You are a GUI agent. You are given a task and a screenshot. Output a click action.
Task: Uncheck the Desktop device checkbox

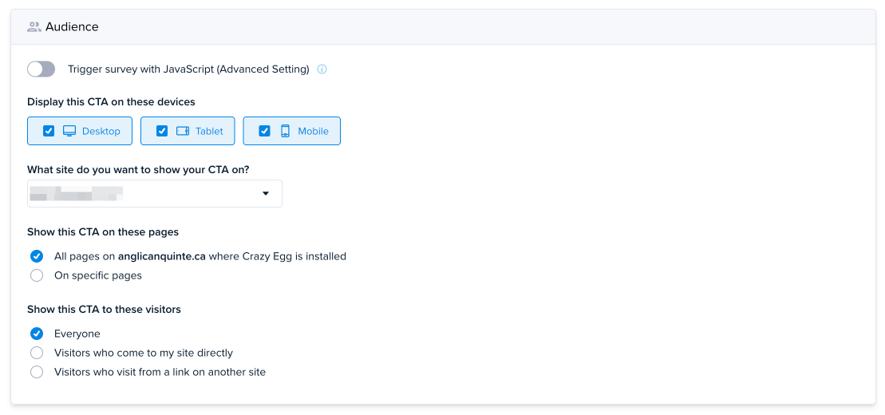click(49, 131)
